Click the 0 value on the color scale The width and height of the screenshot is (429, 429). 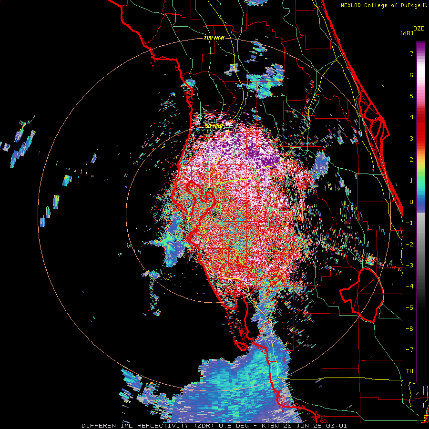pos(411,202)
